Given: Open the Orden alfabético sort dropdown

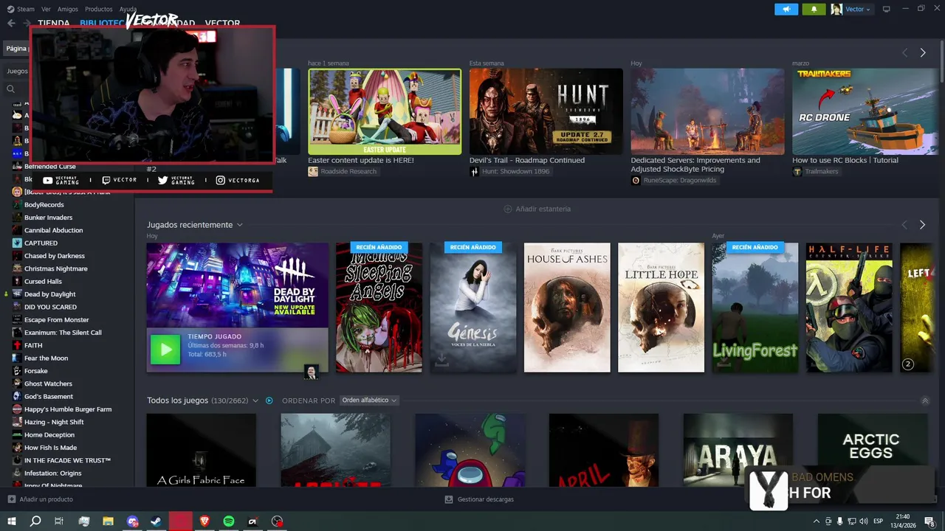Looking at the screenshot, I should pyautogui.click(x=369, y=400).
